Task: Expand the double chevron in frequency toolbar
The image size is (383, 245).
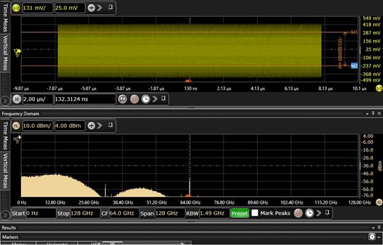Action: tap(319, 213)
